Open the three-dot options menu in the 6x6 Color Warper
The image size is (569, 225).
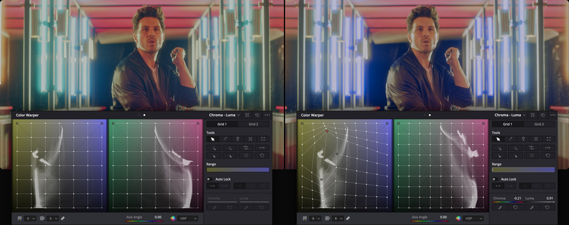click(267, 115)
